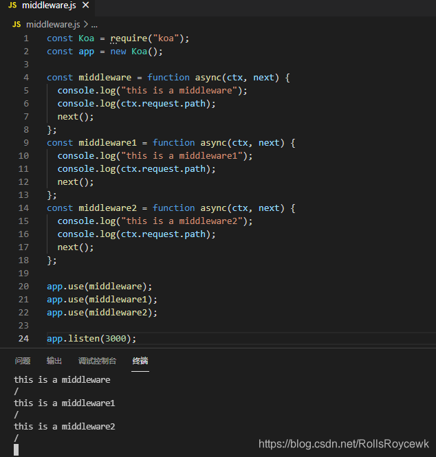Click the 'const middleware1 =' declaration on line 9
This screenshot has height=457, width=436.
tap(97, 143)
